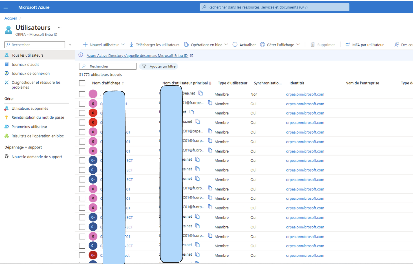This screenshot has height=264, width=419.
Task: Open the Gérer l'affichage dropdown
Action: pyautogui.click(x=298, y=45)
